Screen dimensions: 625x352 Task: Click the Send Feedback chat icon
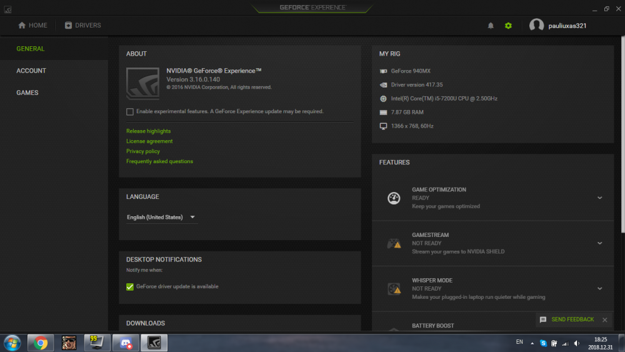(543, 319)
